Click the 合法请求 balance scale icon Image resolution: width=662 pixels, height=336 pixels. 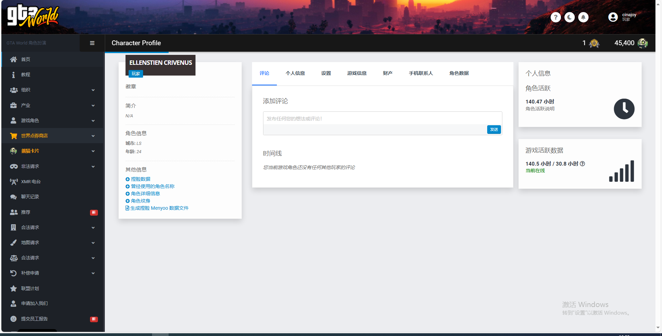tap(13, 258)
